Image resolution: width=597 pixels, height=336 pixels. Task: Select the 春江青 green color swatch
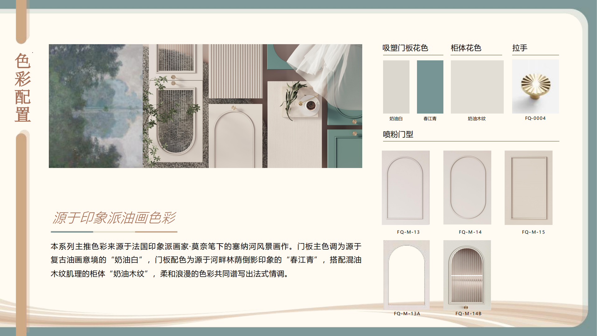430,87
